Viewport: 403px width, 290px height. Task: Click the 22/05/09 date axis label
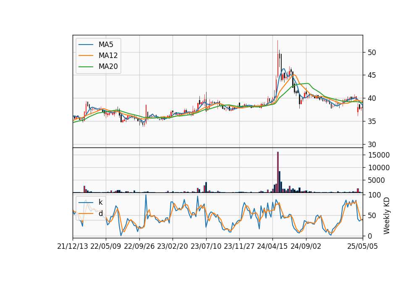(106, 246)
